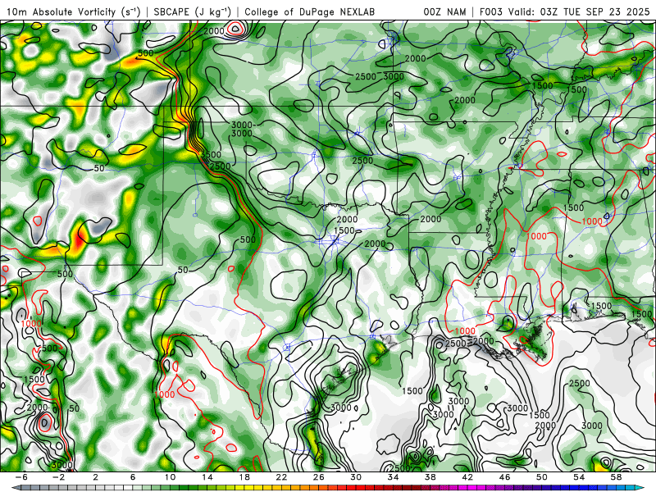Viewport: 656px width, 492px height.
Task: Click the 30 tick on the color scale
Action: coord(356,477)
